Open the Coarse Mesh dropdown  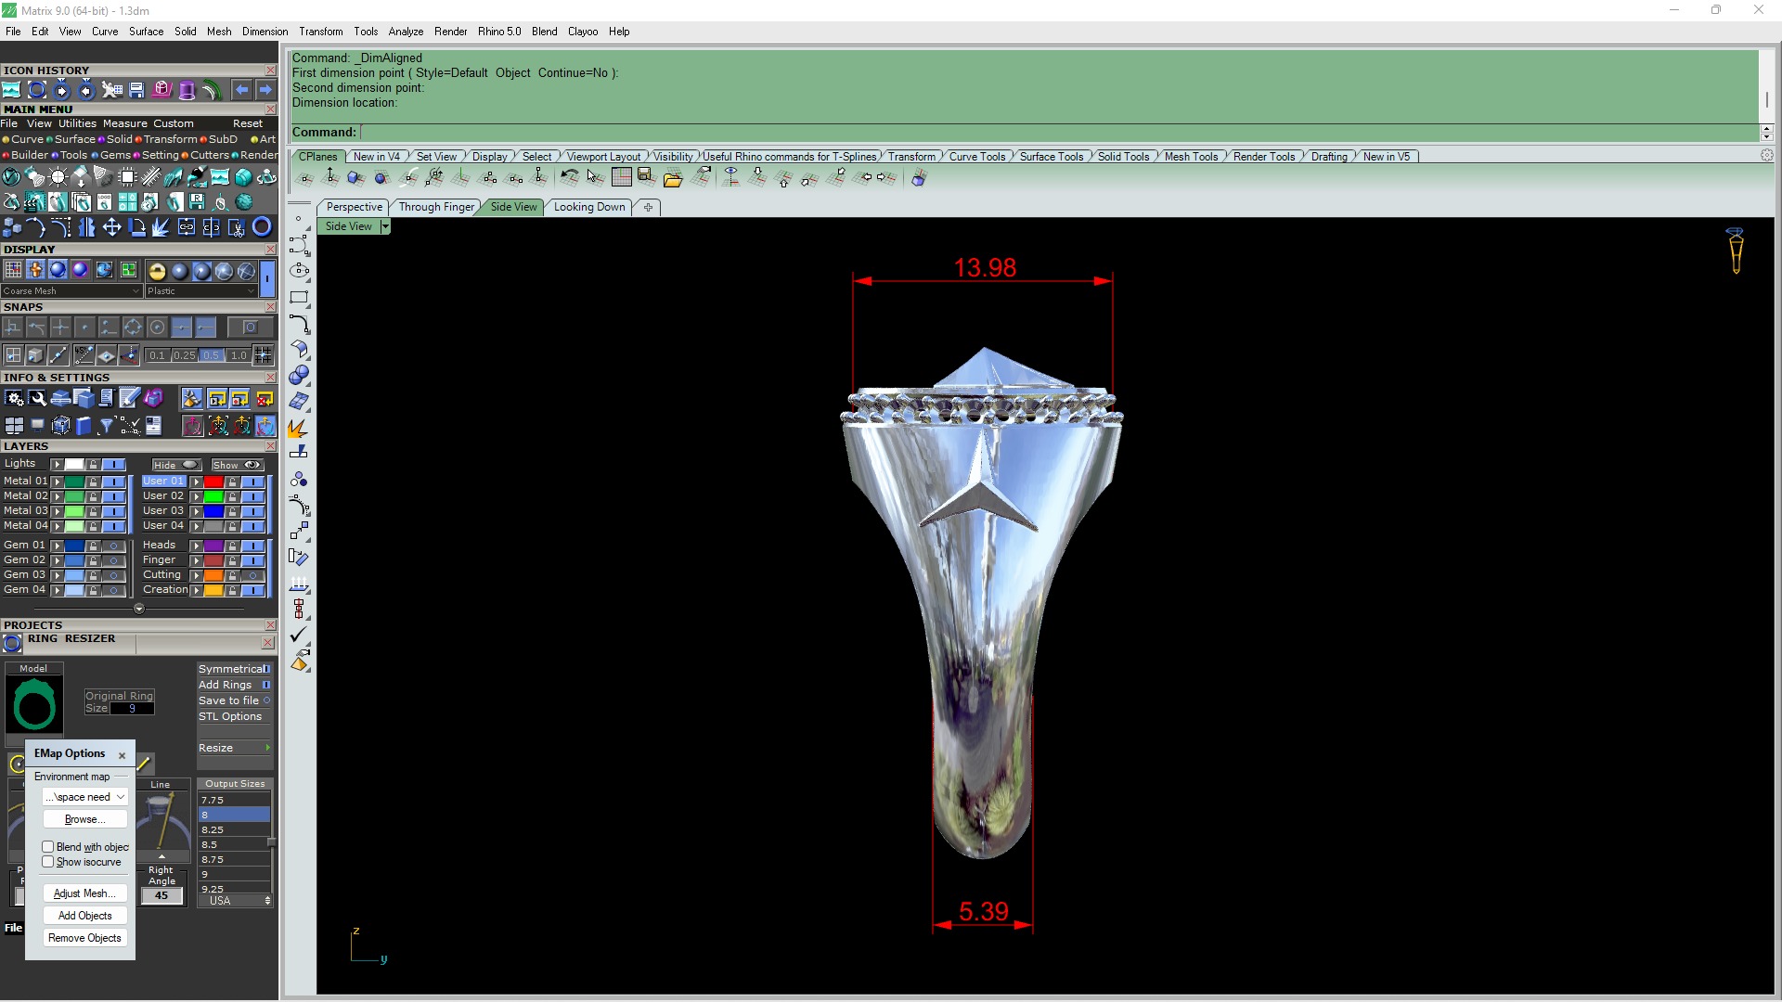[x=71, y=291]
